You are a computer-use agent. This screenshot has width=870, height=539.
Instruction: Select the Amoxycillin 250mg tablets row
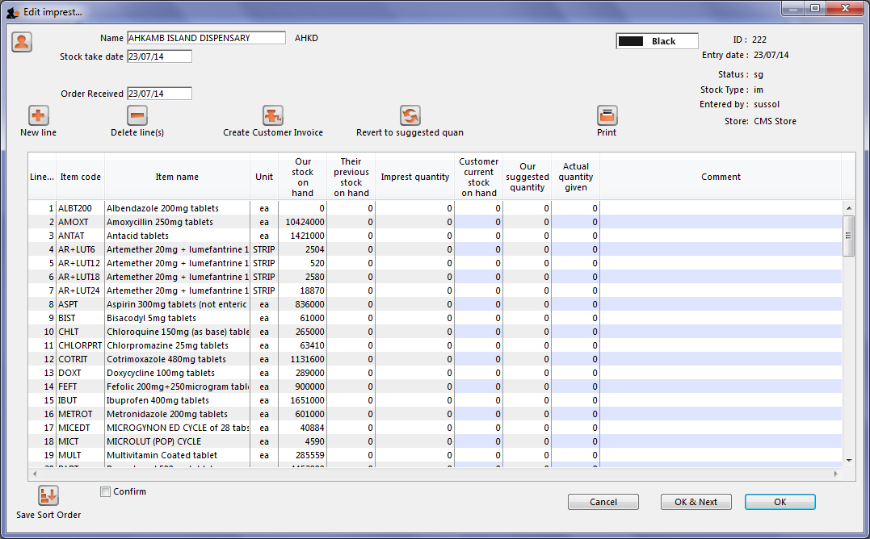point(160,222)
